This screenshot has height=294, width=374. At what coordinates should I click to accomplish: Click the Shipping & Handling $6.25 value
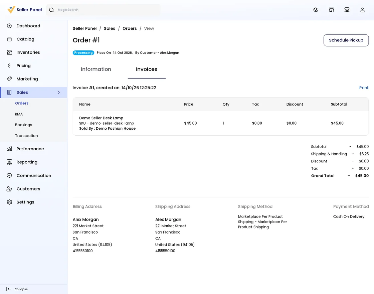point(364,154)
